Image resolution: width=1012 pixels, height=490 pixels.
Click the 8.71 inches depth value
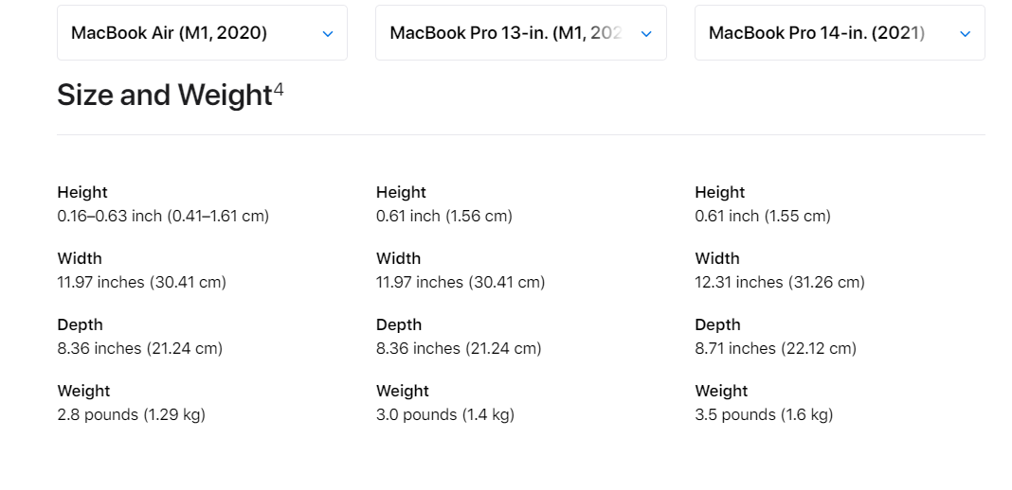pos(776,348)
